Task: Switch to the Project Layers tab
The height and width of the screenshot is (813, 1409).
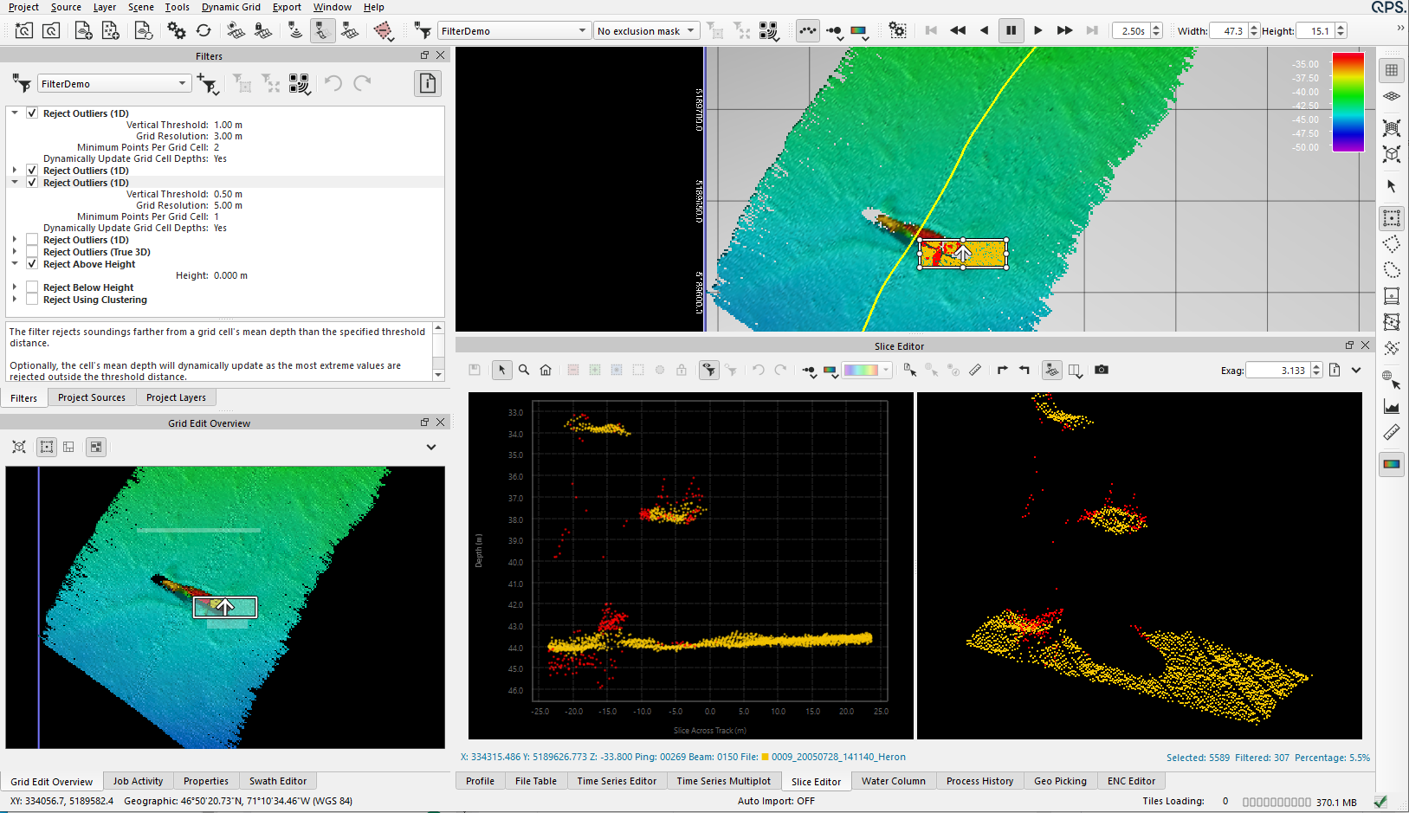Action: pos(176,397)
